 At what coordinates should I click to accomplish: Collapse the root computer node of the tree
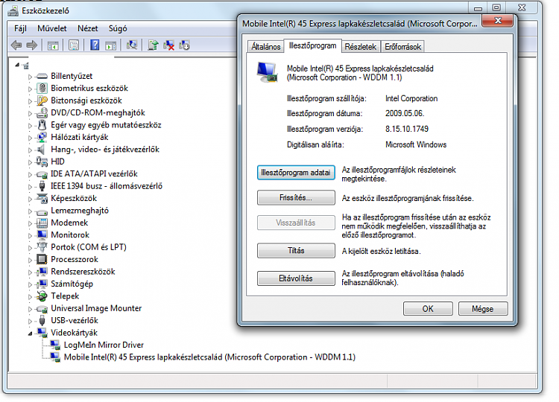(17, 65)
